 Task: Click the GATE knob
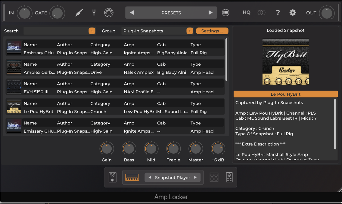coord(57,13)
